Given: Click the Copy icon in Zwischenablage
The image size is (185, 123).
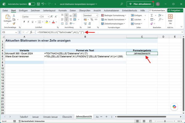Looking at the screenshot, I should click(14, 19).
